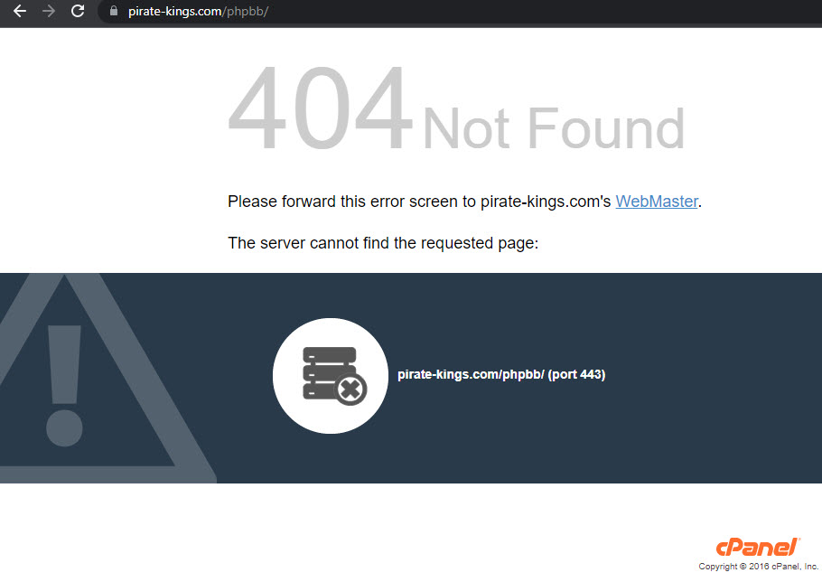The image size is (822, 582).
Task: Go back using the browser back arrow
Action: [x=19, y=11]
